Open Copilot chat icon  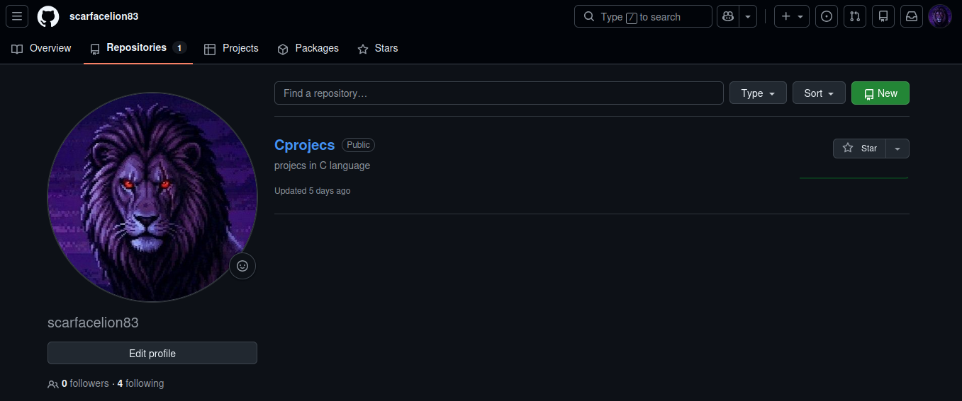[728, 16]
